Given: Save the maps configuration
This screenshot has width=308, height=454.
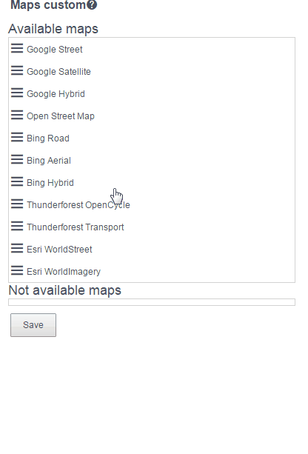Looking at the screenshot, I should [33, 325].
